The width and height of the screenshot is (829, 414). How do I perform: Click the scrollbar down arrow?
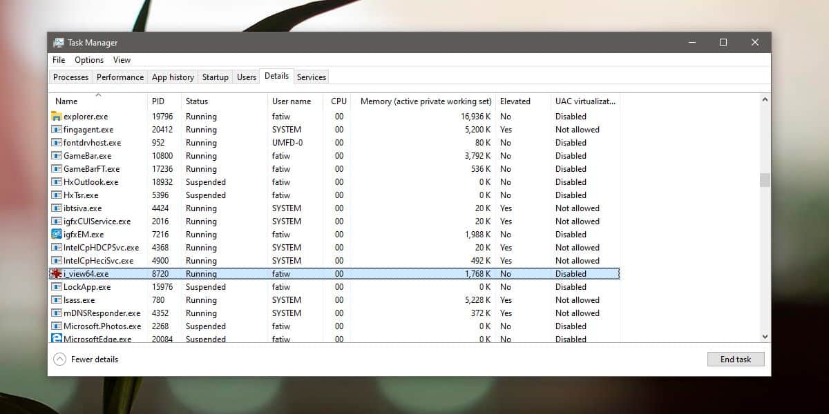764,336
